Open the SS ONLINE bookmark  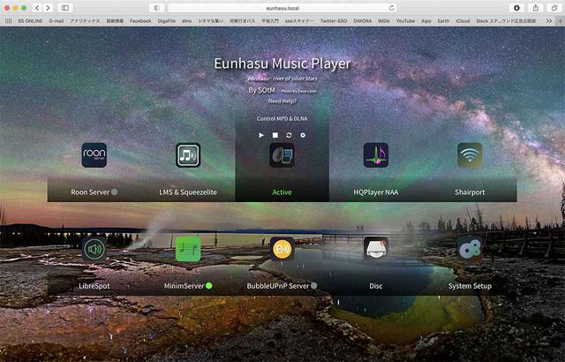click(30, 21)
